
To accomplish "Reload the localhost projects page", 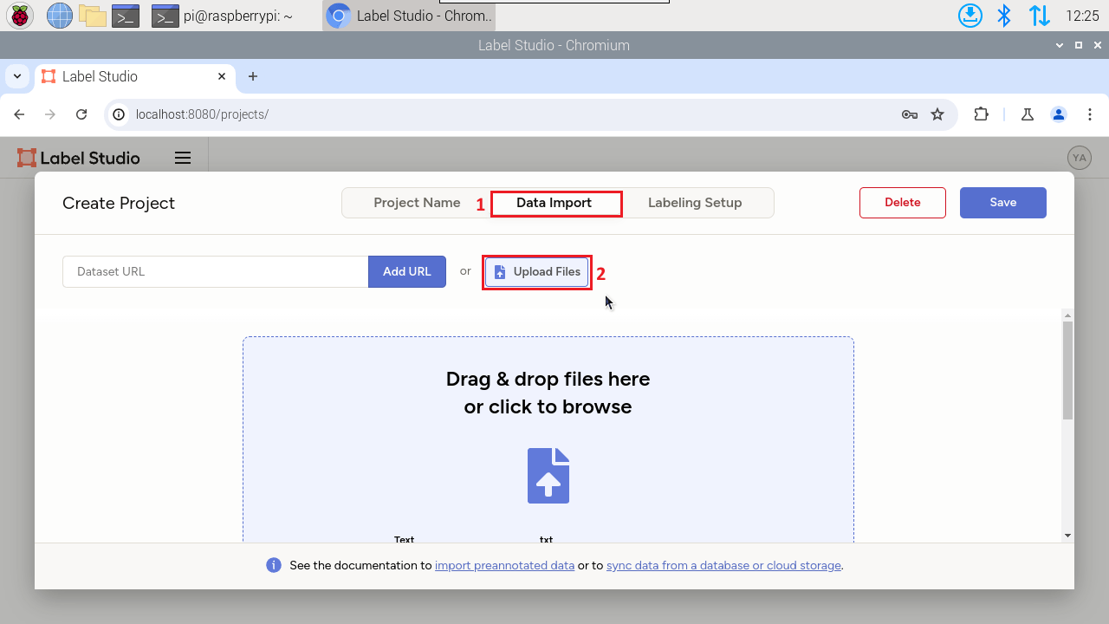I will pos(81,114).
